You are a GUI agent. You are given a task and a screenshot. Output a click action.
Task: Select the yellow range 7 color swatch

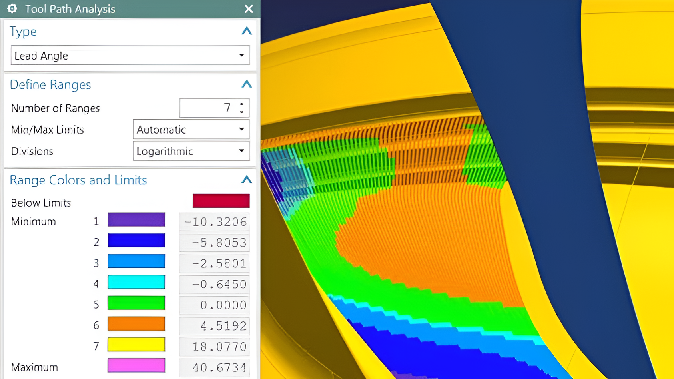pos(136,345)
